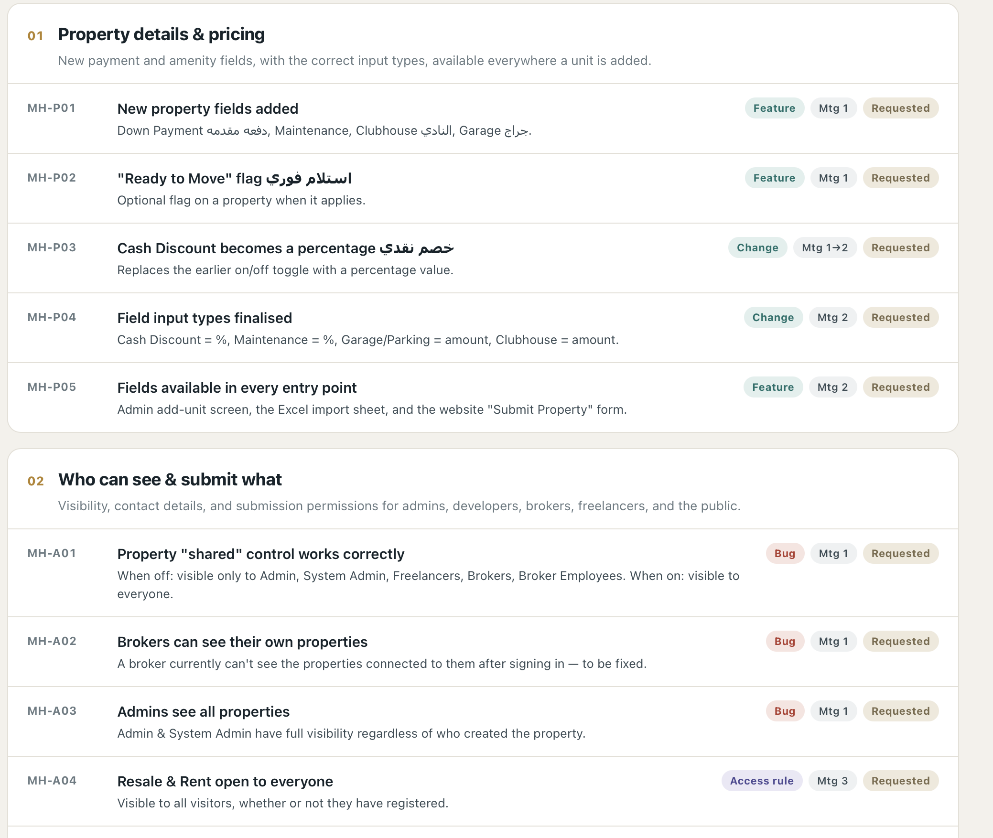Image resolution: width=993 pixels, height=838 pixels.
Task: Click "Property details & pricing" section heading
Action: [162, 34]
